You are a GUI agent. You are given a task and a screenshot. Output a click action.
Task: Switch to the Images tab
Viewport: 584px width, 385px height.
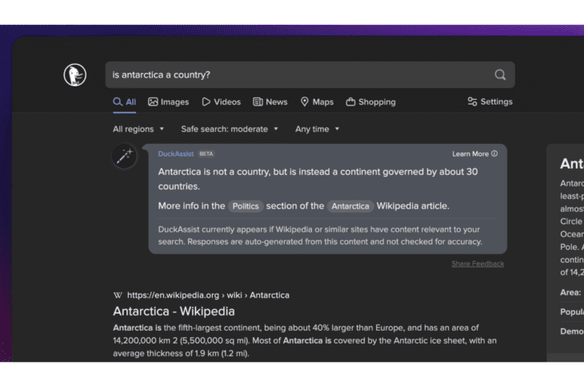coord(168,102)
